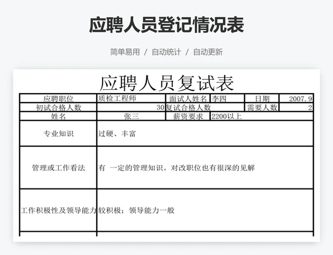This screenshot has height=255, width=333.
Task: Select the cell with value 30
Action: (x=131, y=108)
